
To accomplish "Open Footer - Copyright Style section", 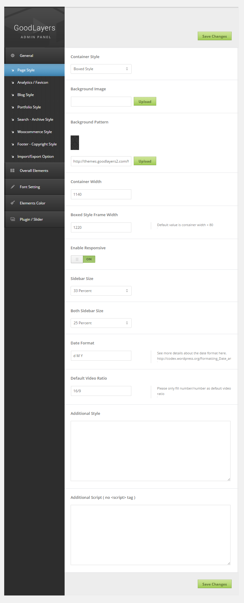I will (37, 144).
